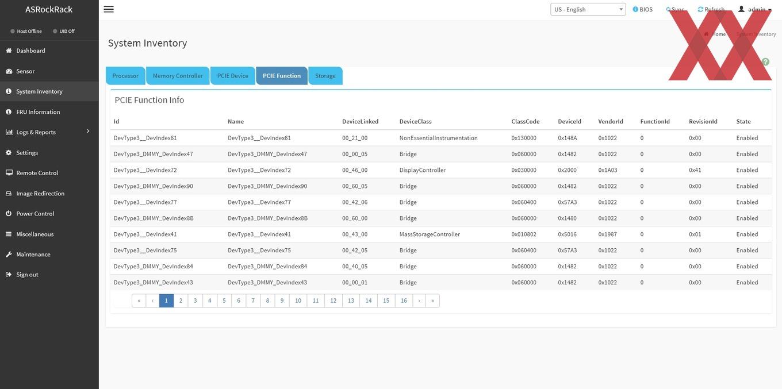Click Id cell DevType3__DevIndex61

pos(145,138)
